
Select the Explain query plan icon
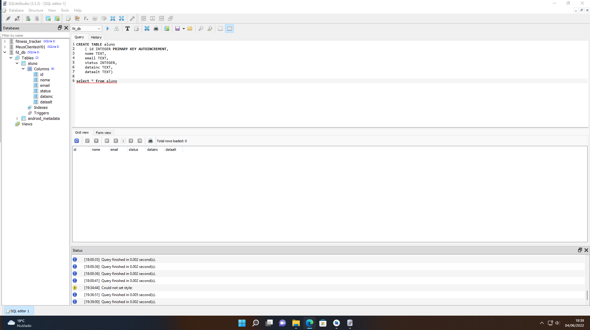(x=116, y=28)
